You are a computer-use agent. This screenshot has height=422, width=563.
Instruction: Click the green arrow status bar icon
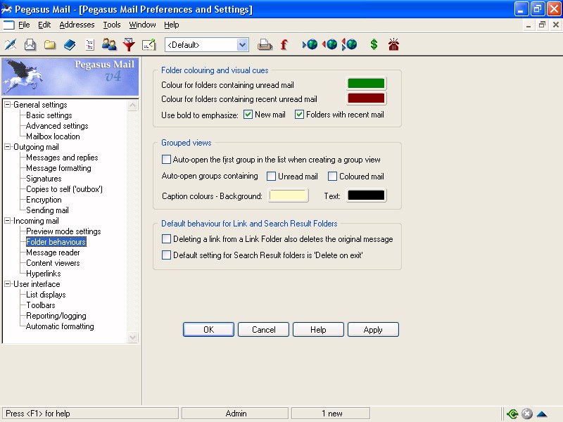coord(512,414)
